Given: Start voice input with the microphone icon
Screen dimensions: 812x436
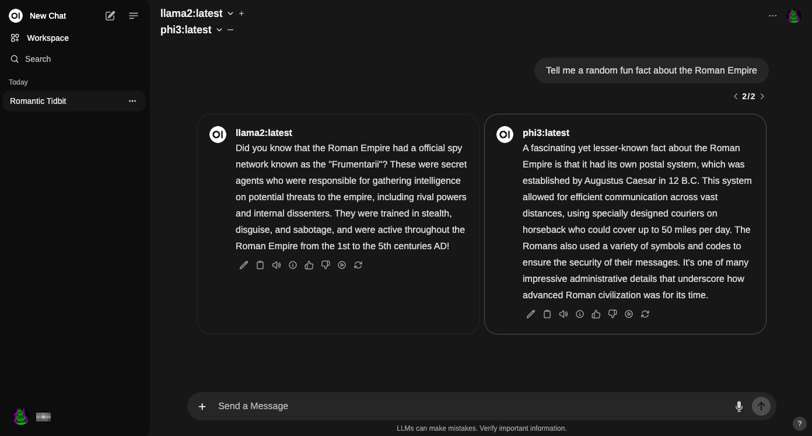Looking at the screenshot, I should click(x=739, y=406).
